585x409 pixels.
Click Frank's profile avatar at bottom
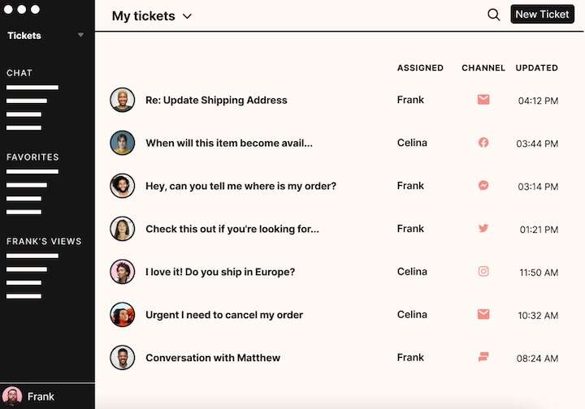coord(13,397)
